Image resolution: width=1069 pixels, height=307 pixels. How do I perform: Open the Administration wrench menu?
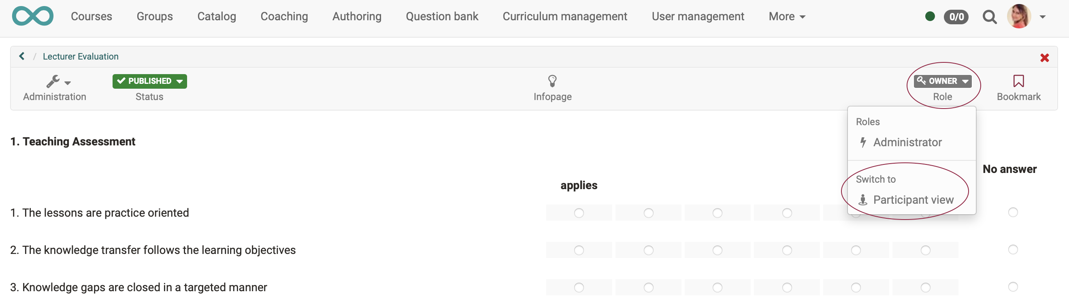(57, 81)
